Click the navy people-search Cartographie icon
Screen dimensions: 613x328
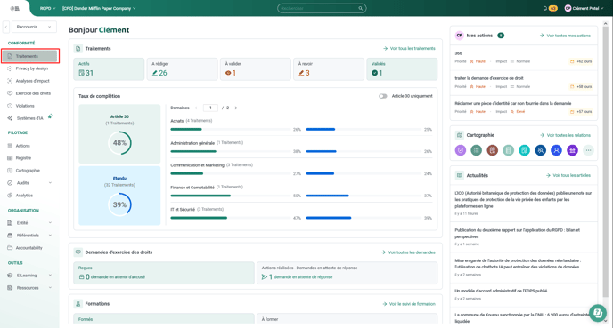tap(540, 150)
